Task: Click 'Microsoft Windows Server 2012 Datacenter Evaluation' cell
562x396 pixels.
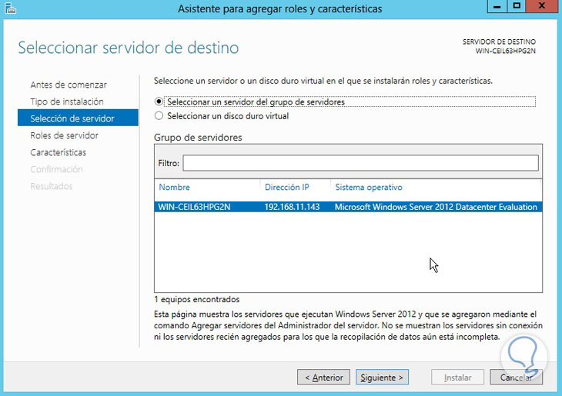Action: coord(436,207)
